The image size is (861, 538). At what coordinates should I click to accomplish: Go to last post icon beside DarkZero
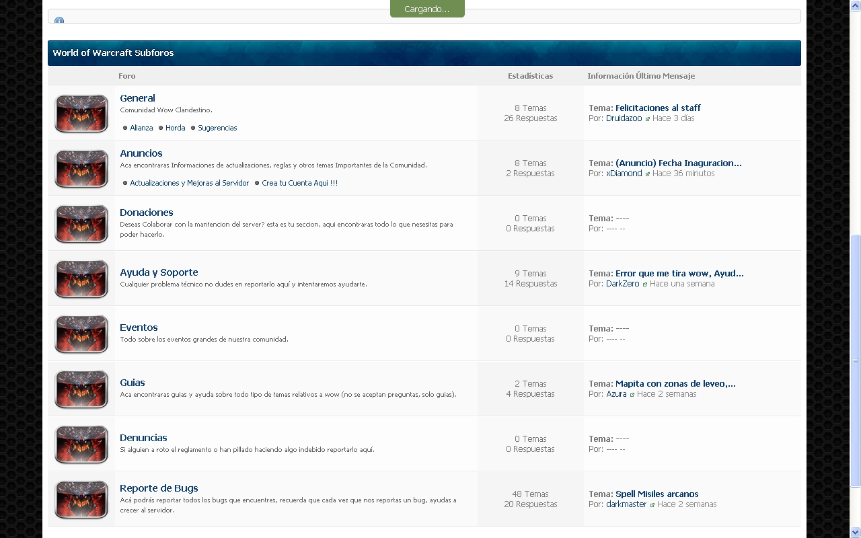click(645, 284)
